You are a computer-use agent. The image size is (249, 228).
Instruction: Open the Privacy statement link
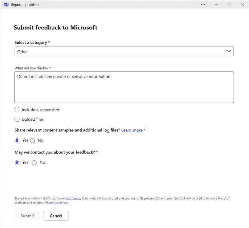(56, 203)
